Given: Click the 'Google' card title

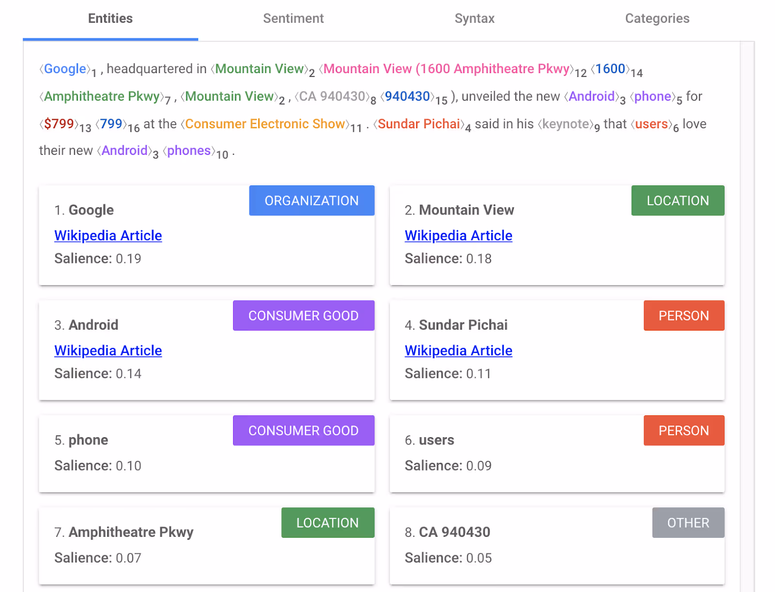Looking at the screenshot, I should click(x=91, y=210).
